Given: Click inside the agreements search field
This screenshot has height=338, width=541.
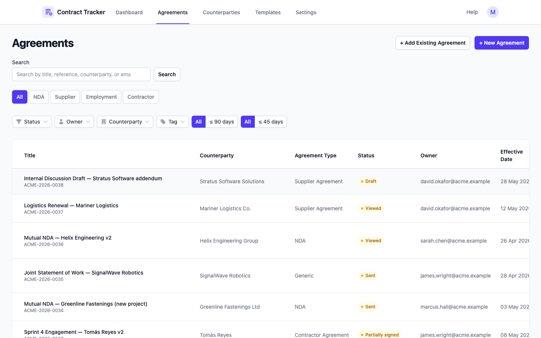Looking at the screenshot, I should (81, 74).
